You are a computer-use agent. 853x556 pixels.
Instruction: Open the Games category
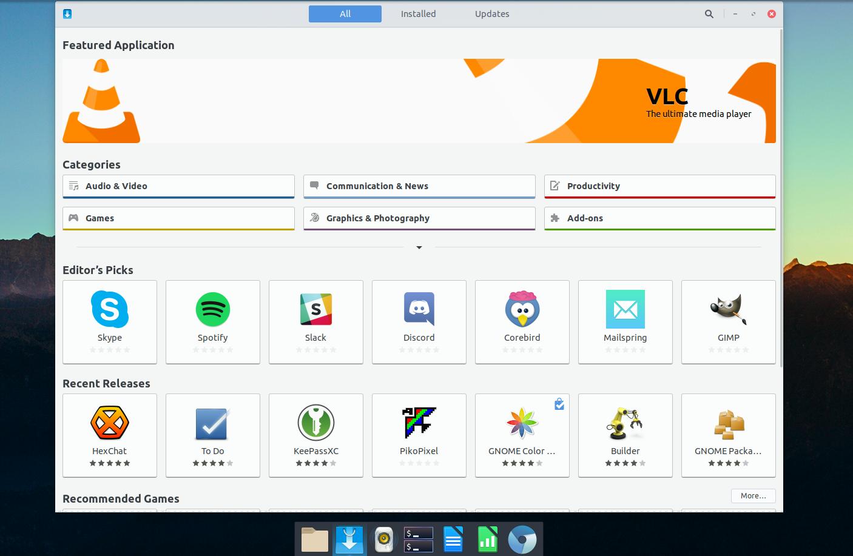click(x=178, y=218)
